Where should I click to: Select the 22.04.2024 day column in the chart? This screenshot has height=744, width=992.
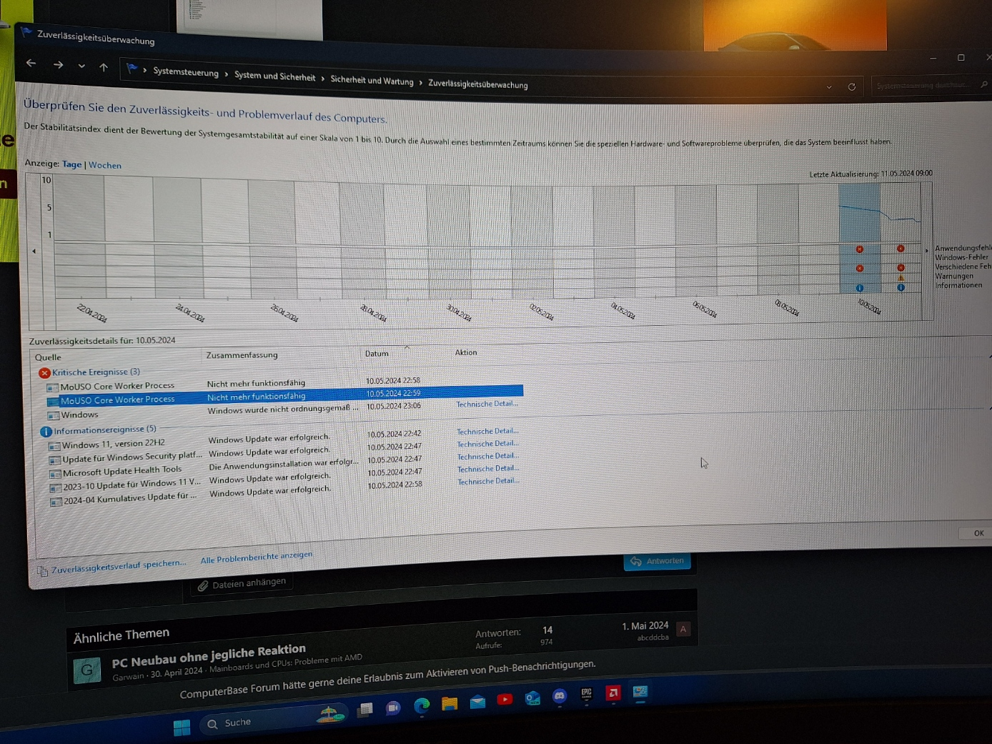click(79, 236)
